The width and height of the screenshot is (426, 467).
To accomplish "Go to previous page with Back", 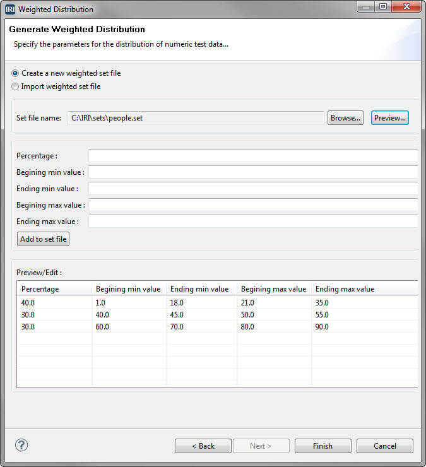I will tap(203, 446).
